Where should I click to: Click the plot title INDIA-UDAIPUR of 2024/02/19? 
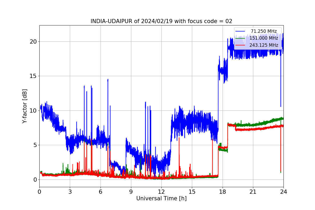(161, 21)
